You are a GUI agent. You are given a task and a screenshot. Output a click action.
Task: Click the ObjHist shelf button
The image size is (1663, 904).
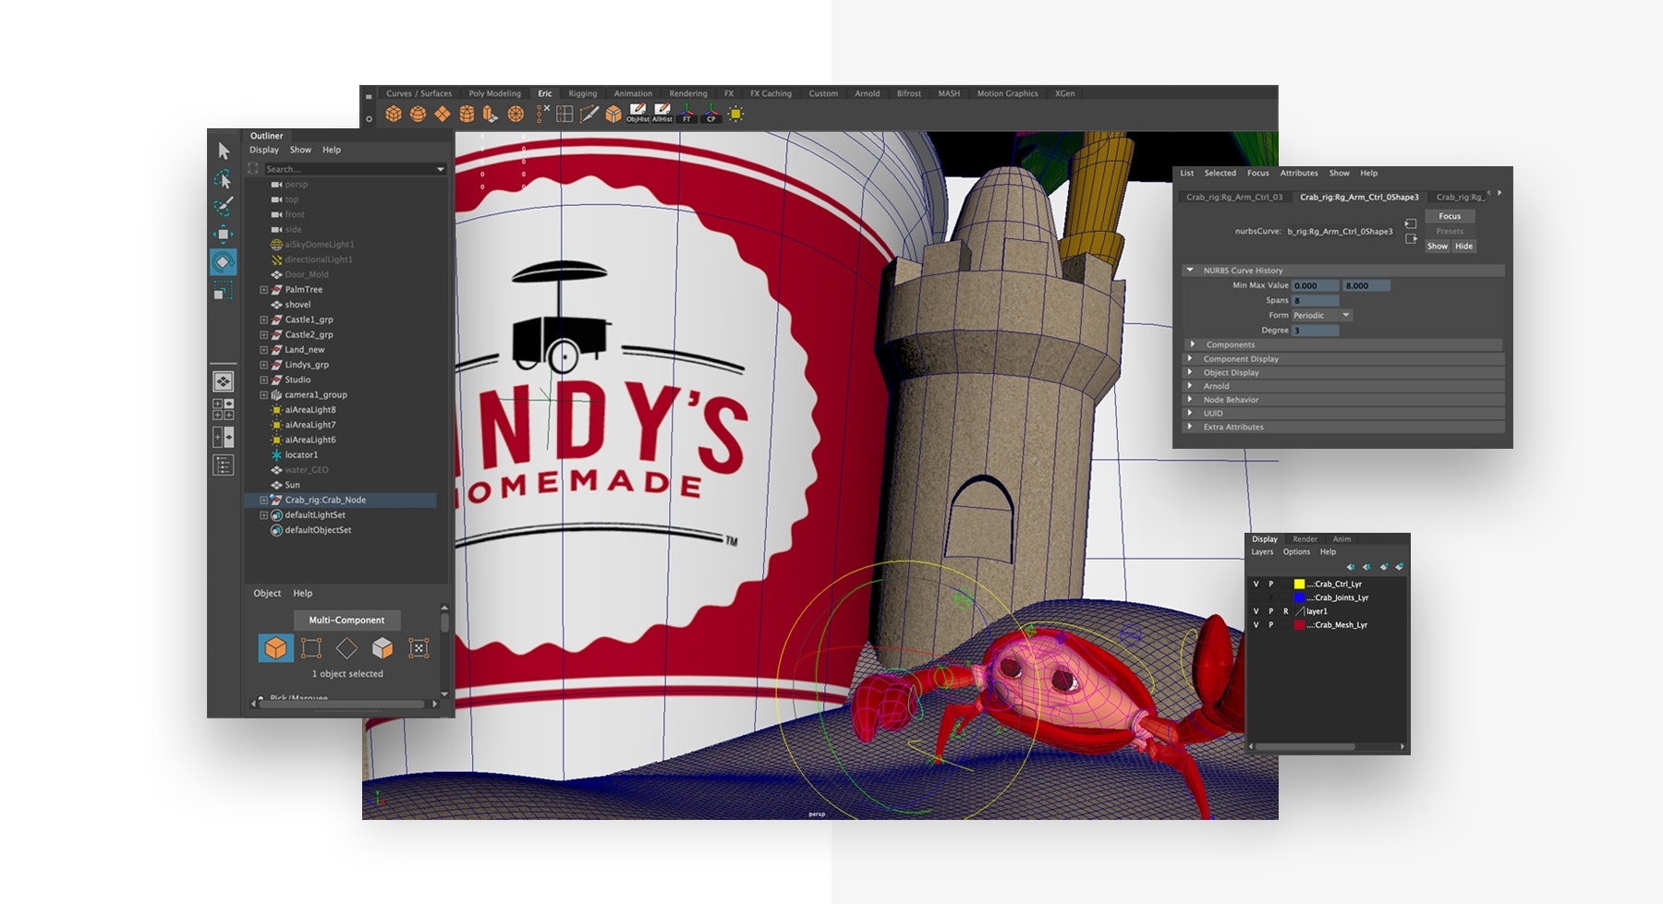637,114
